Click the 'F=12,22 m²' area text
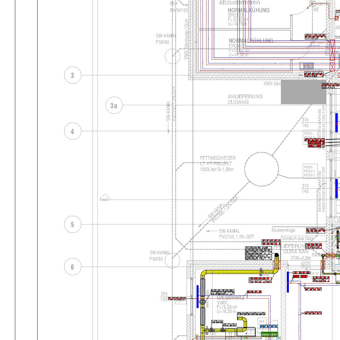The image size is (340, 340). click(x=238, y=20)
